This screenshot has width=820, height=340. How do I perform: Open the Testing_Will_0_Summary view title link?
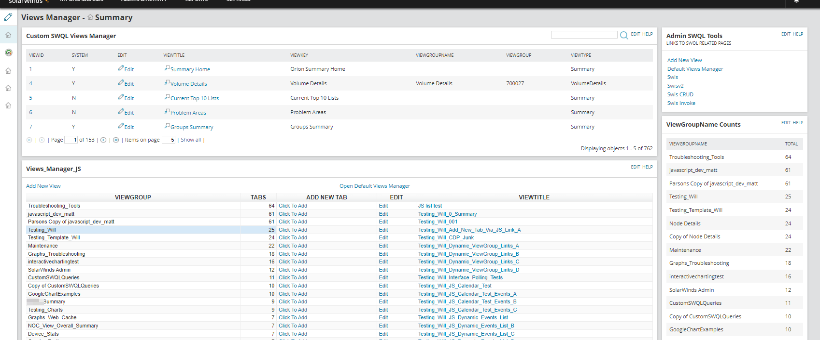click(447, 214)
